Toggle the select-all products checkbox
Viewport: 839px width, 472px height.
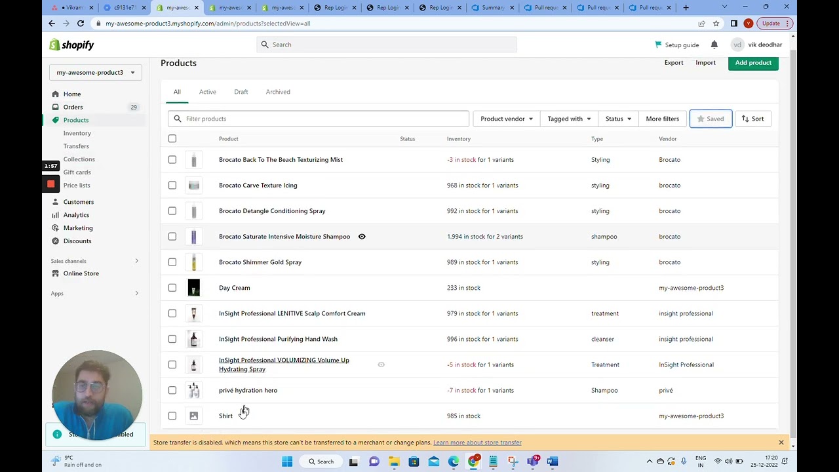click(x=172, y=138)
